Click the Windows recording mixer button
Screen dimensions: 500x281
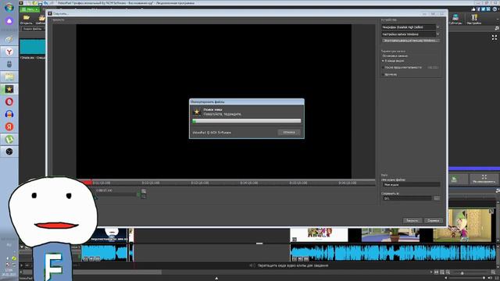point(411,41)
